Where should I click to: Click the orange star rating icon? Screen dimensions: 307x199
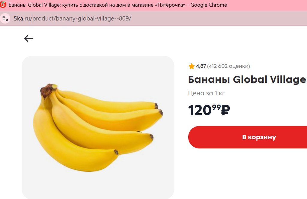point(192,66)
